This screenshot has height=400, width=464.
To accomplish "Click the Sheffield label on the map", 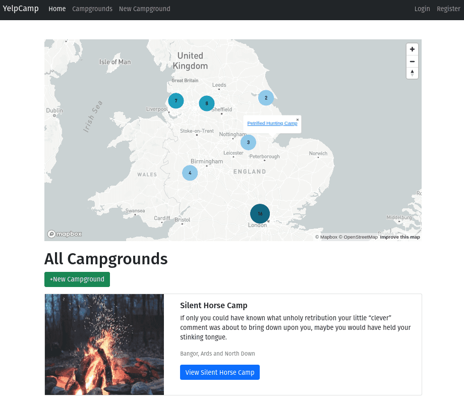I will 221,109.
